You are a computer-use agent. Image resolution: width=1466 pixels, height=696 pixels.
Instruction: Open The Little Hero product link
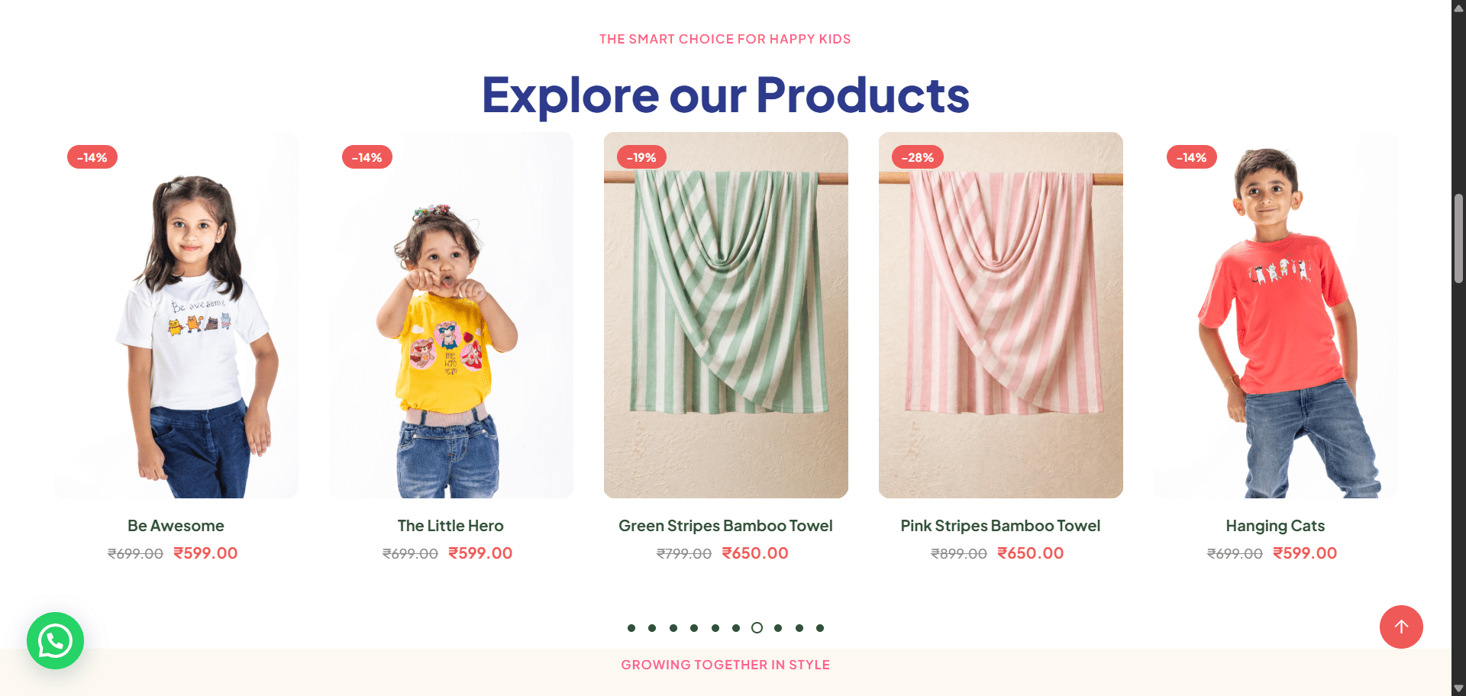click(450, 526)
